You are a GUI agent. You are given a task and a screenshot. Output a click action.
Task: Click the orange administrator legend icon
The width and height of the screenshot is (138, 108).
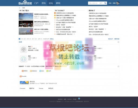tap(23, 71)
